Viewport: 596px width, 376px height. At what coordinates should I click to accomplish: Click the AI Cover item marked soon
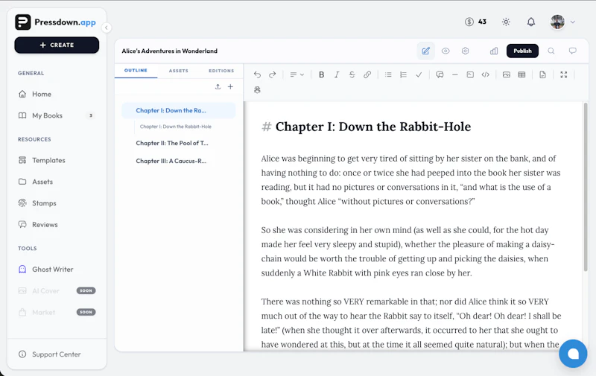pos(57,291)
